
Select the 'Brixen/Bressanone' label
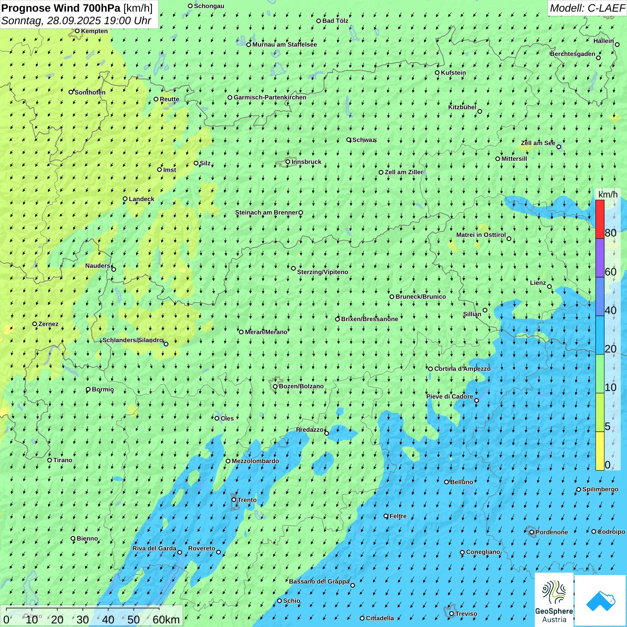point(369,319)
